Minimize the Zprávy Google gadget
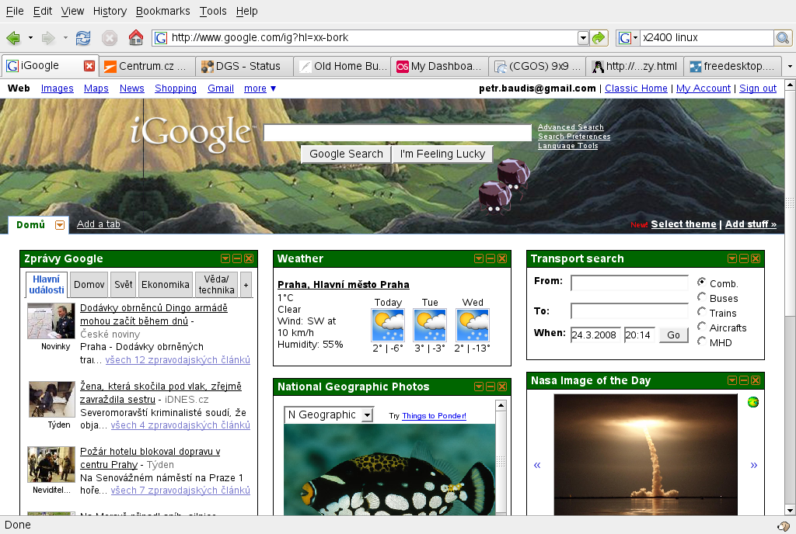 click(237, 258)
